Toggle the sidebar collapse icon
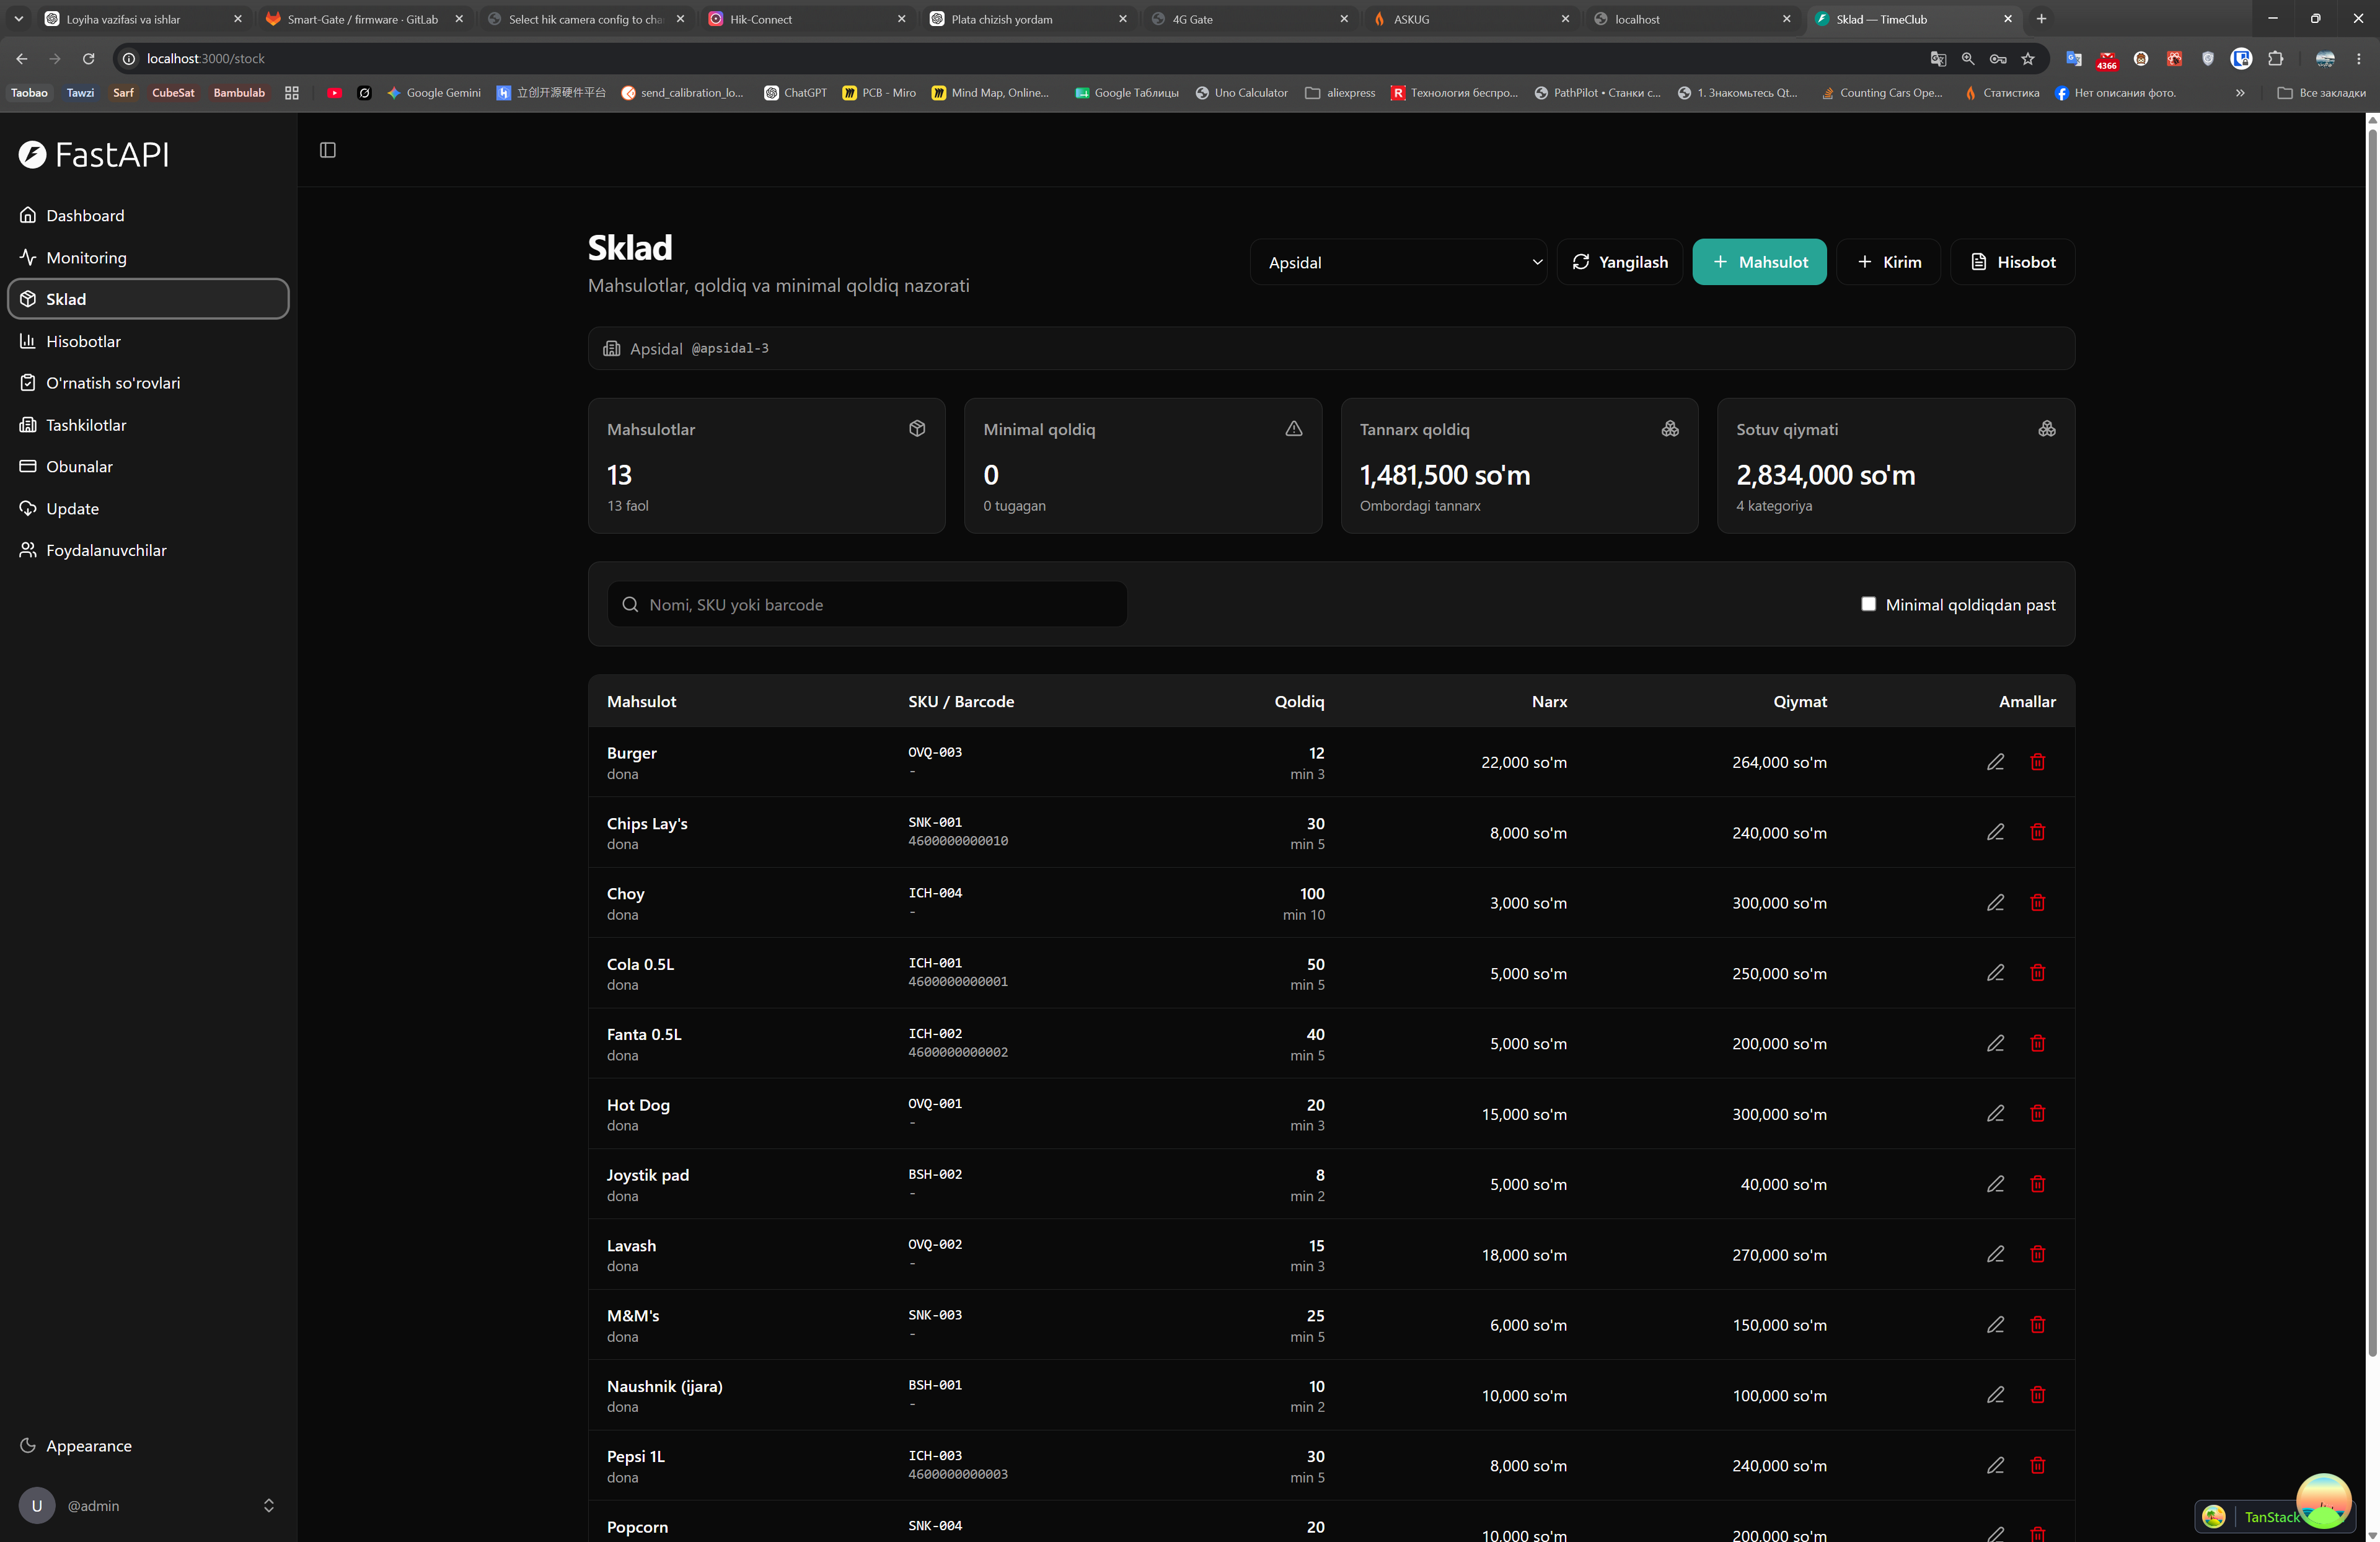The height and width of the screenshot is (1542, 2380). click(x=327, y=150)
